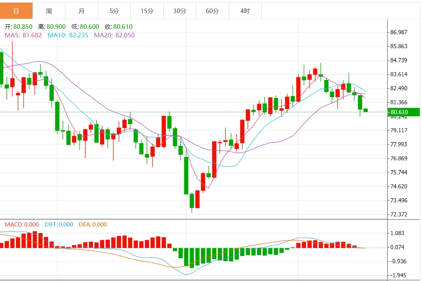Switch to the 4时 timeframe tab
Image resolution: width=422 pixels, height=281 pixels.
[x=245, y=11]
